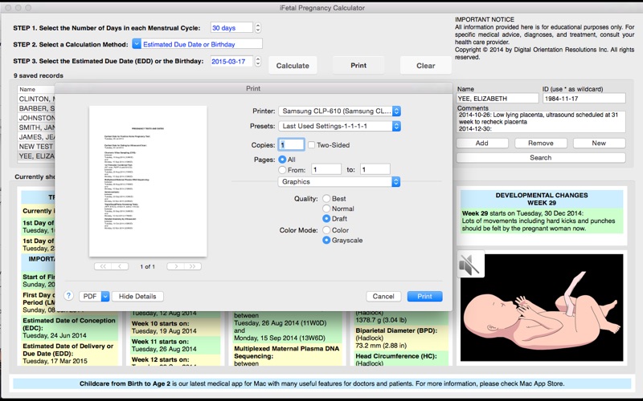643x401 pixels.
Task: Click the main window Print button
Action: coord(358,66)
